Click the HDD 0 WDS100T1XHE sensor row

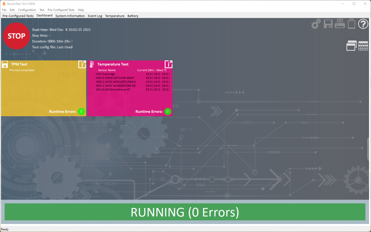(133, 78)
